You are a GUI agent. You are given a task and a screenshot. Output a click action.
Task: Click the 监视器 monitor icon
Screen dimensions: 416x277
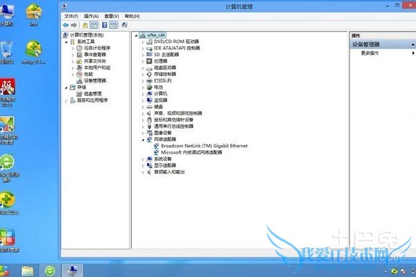[149, 100]
